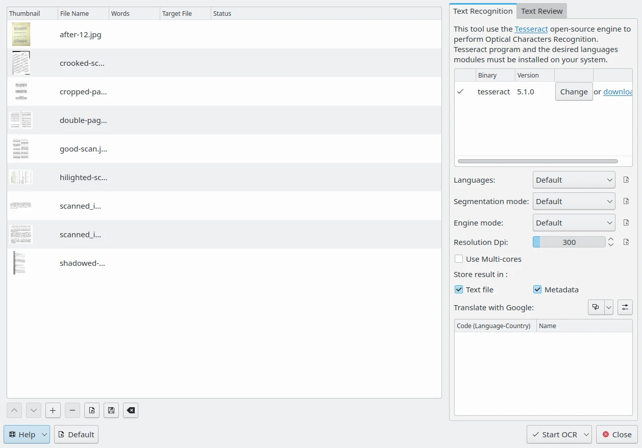Screen dimensions: 642x448
Task: Click the load list icon under the file table
Action: click(x=92, y=410)
